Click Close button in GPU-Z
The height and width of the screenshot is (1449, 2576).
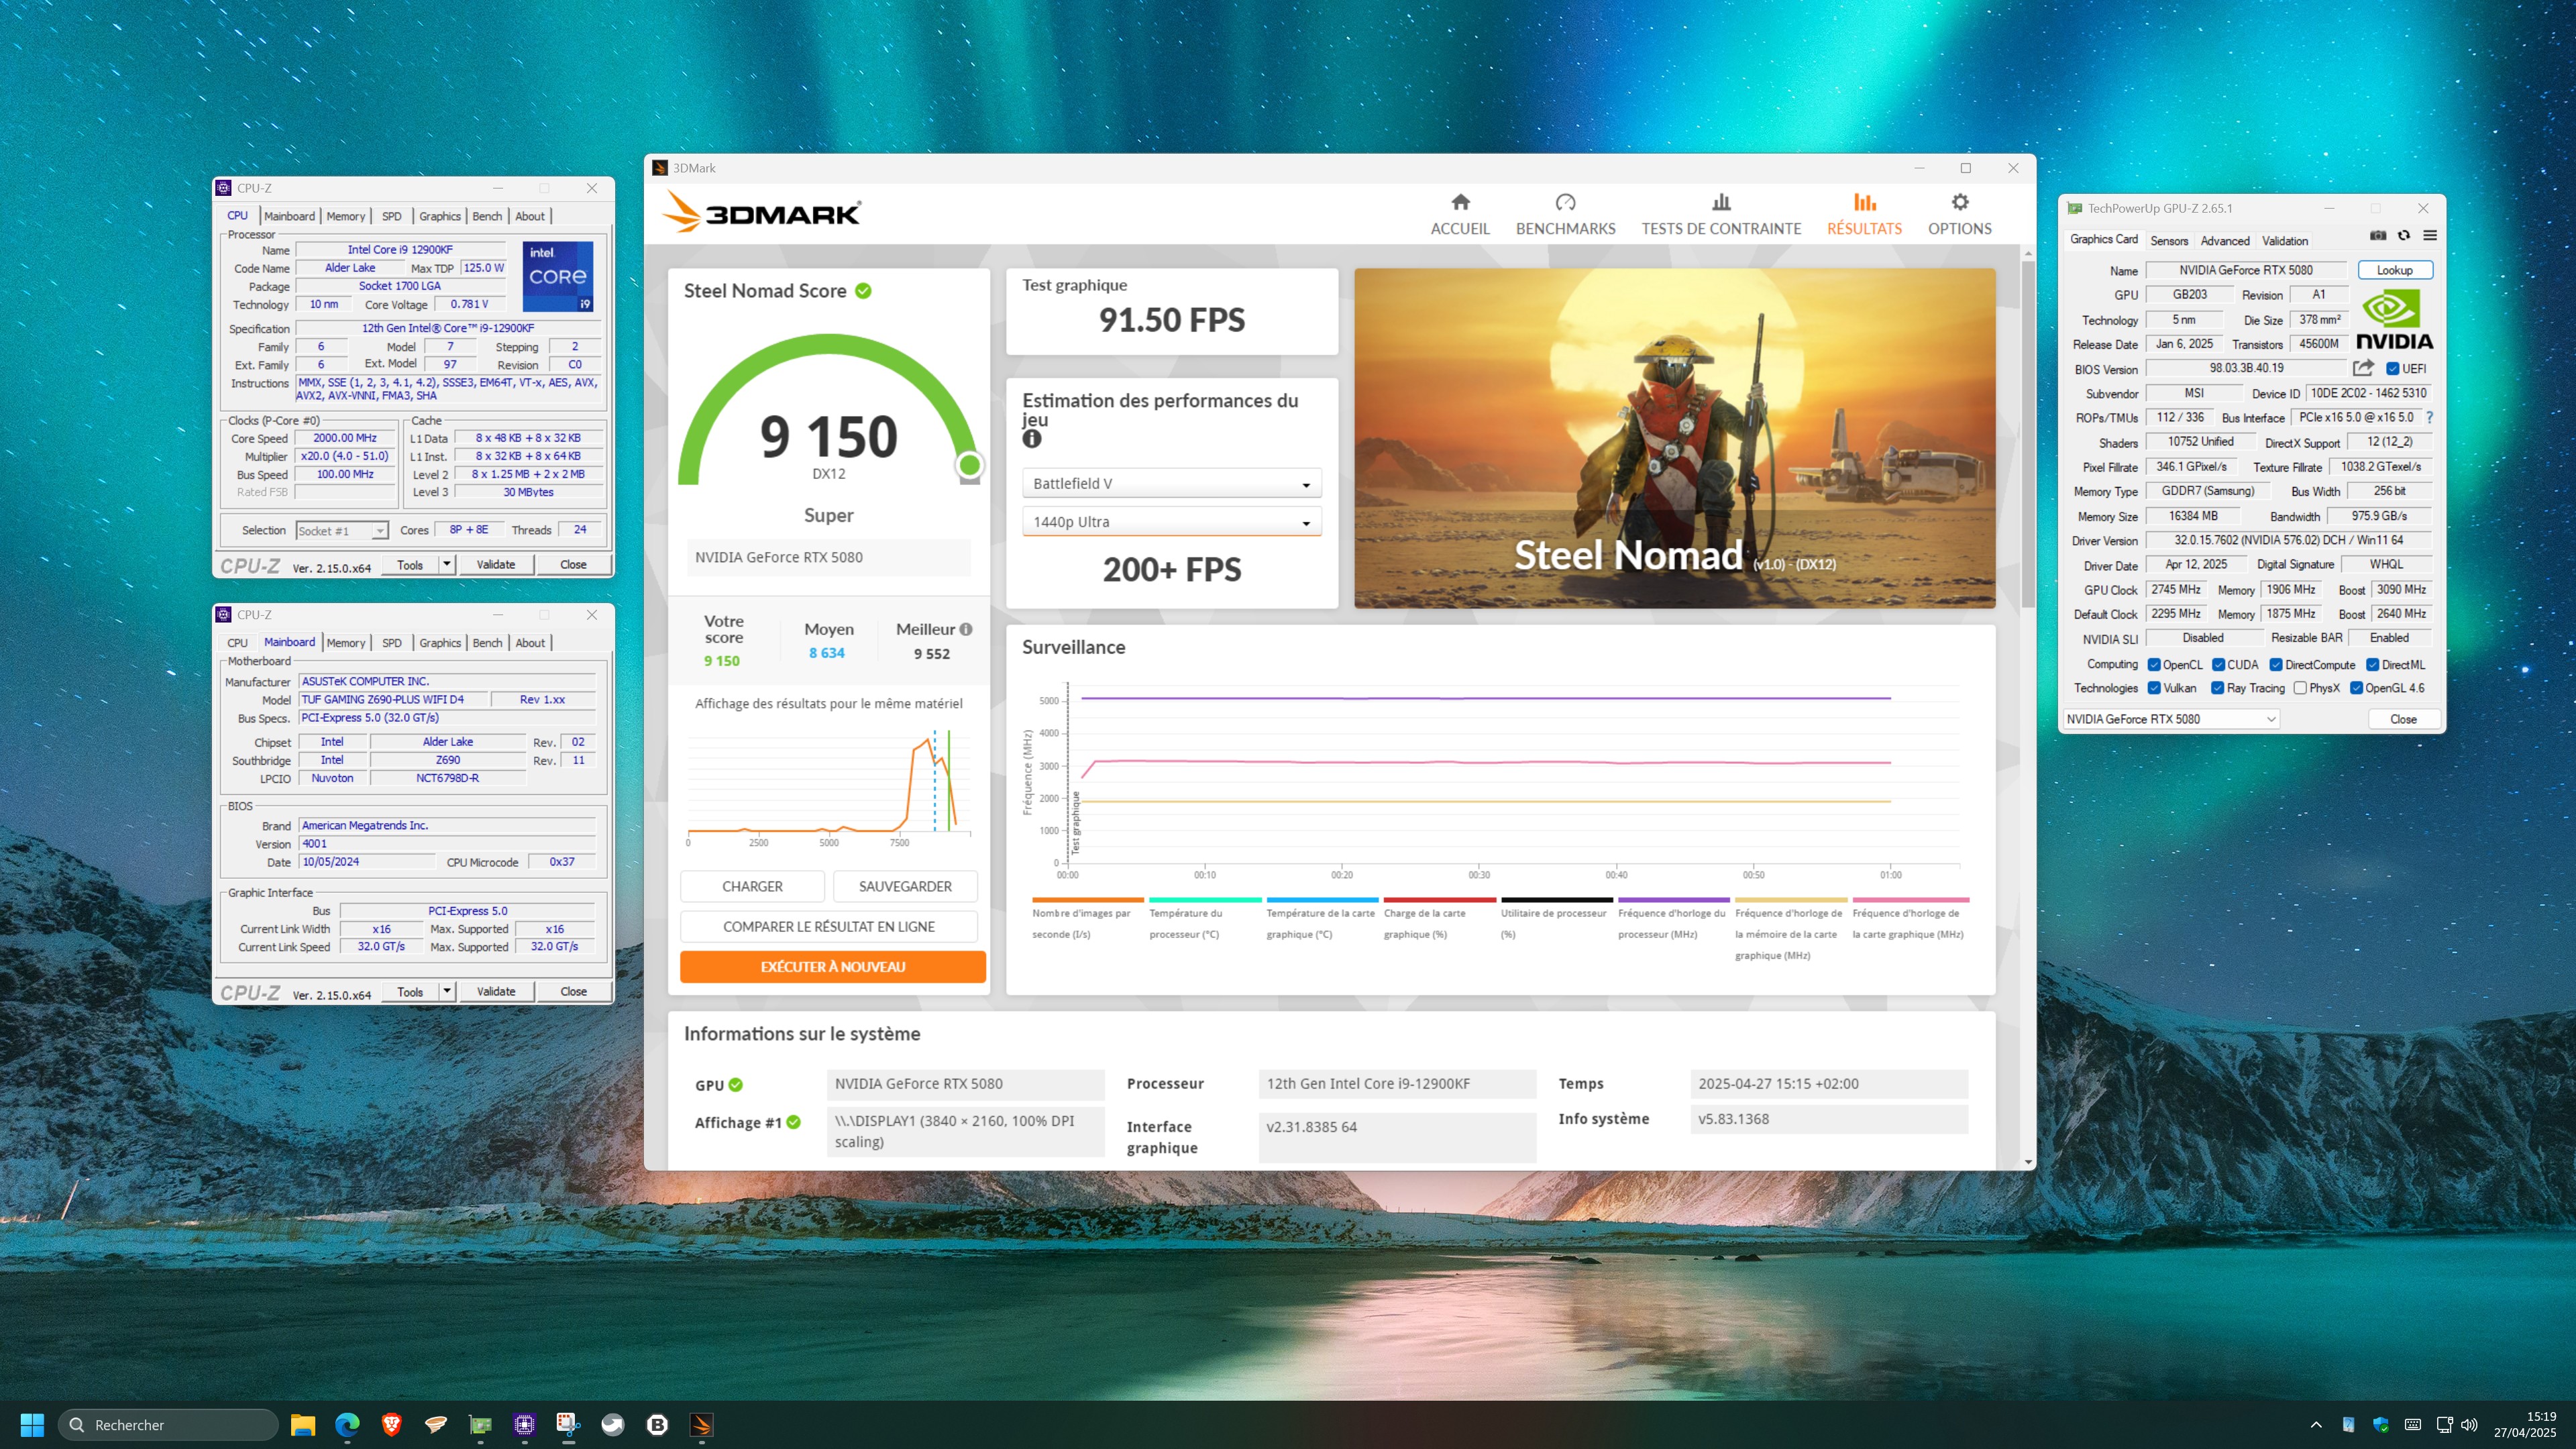click(2403, 719)
